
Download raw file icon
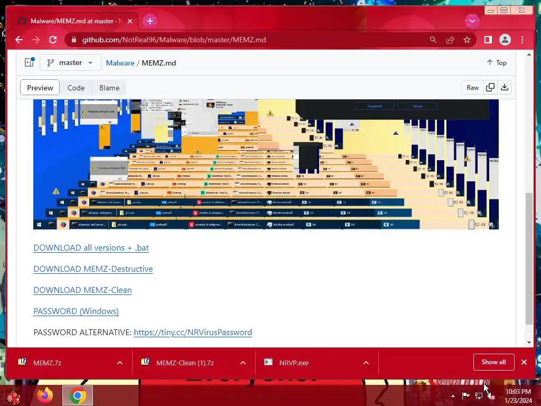505,87
